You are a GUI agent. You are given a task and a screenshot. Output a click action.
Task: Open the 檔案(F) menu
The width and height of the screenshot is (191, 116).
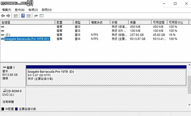7,10
